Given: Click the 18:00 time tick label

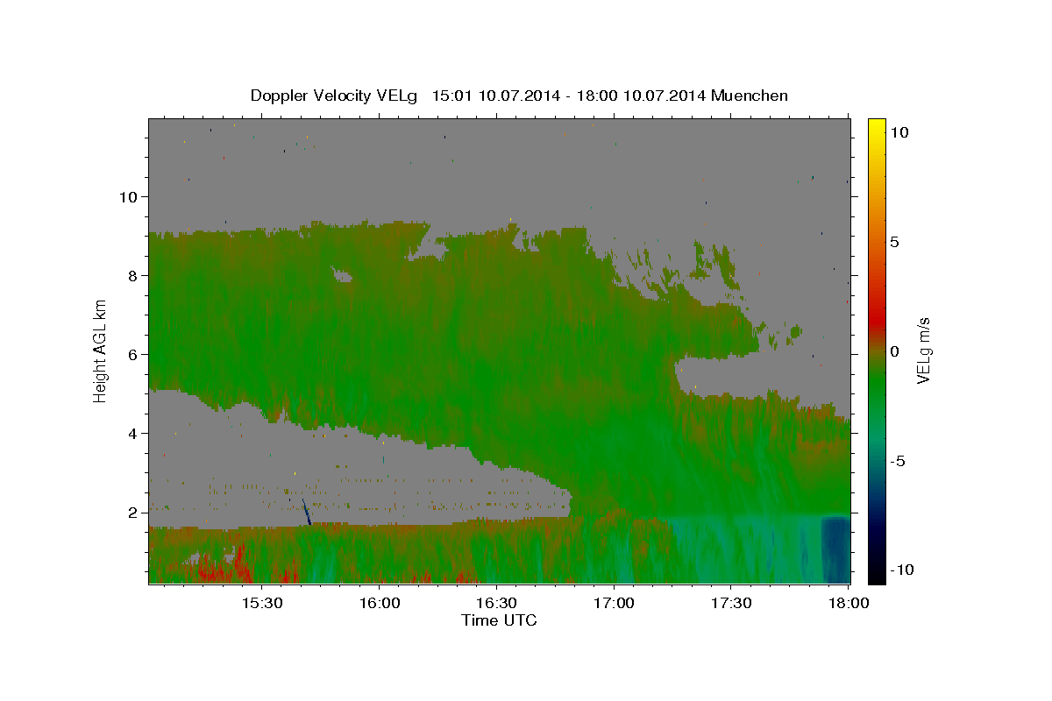Looking at the screenshot, I should (848, 604).
